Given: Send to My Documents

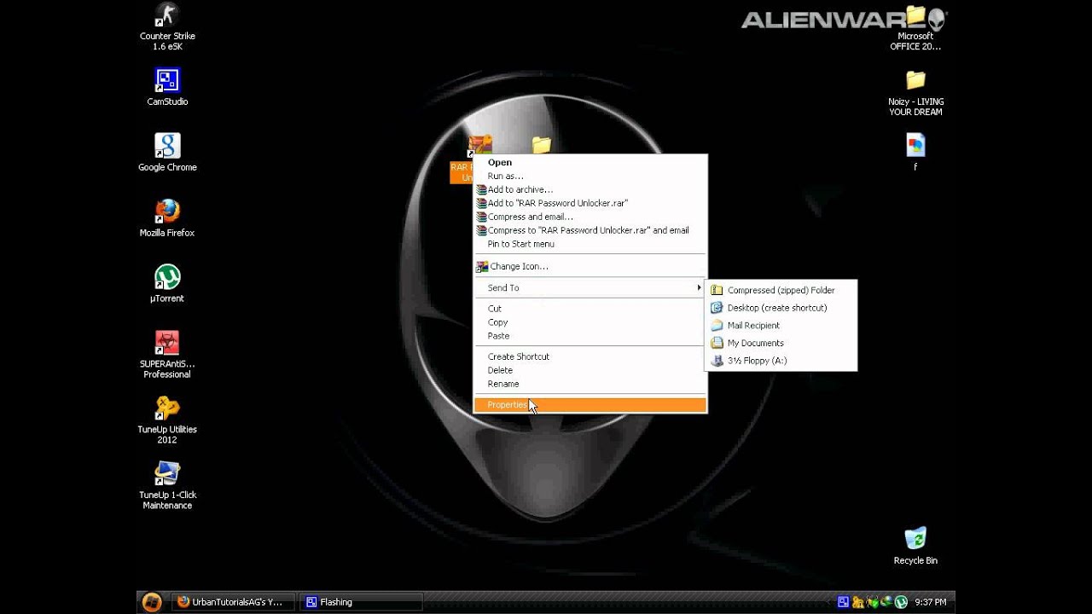Looking at the screenshot, I should pos(781,343).
